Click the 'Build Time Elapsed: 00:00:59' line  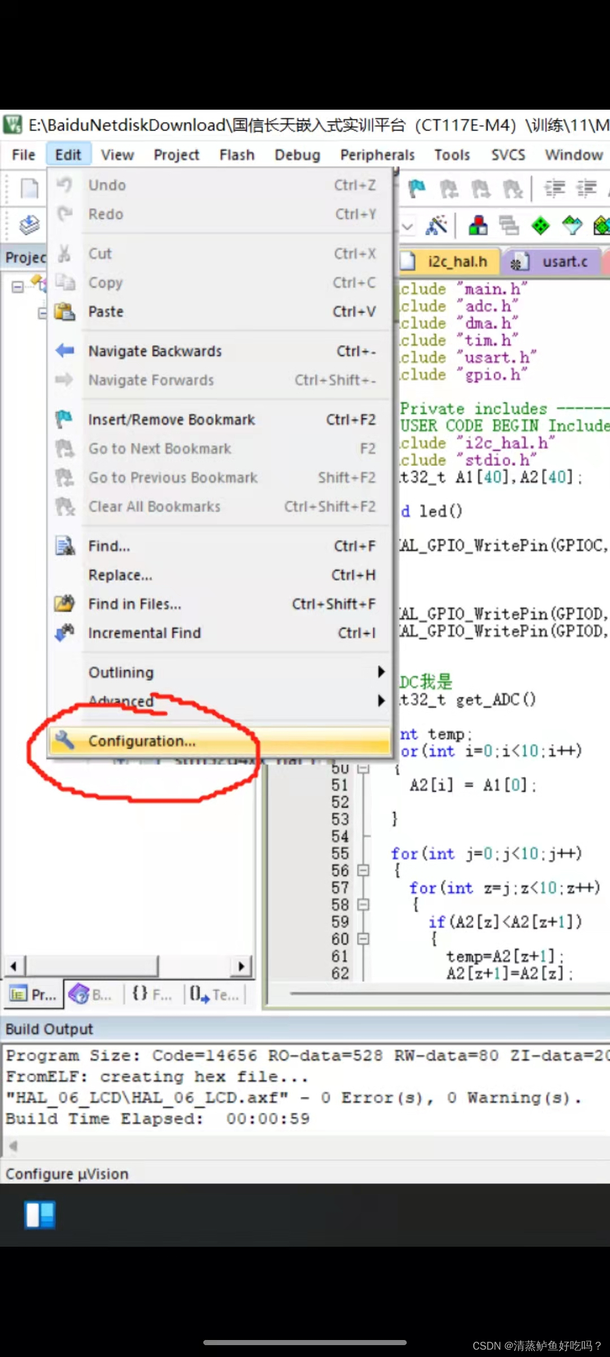[158, 1119]
